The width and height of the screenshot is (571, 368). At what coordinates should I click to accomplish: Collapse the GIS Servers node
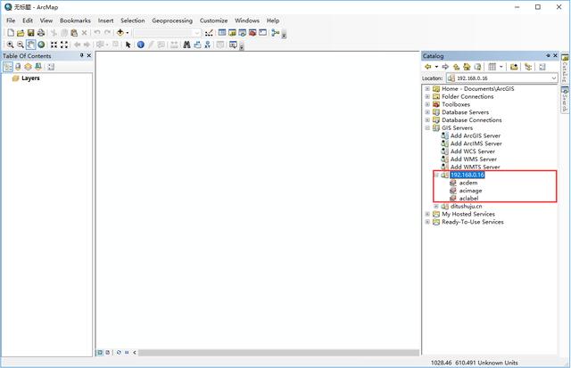click(x=427, y=128)
